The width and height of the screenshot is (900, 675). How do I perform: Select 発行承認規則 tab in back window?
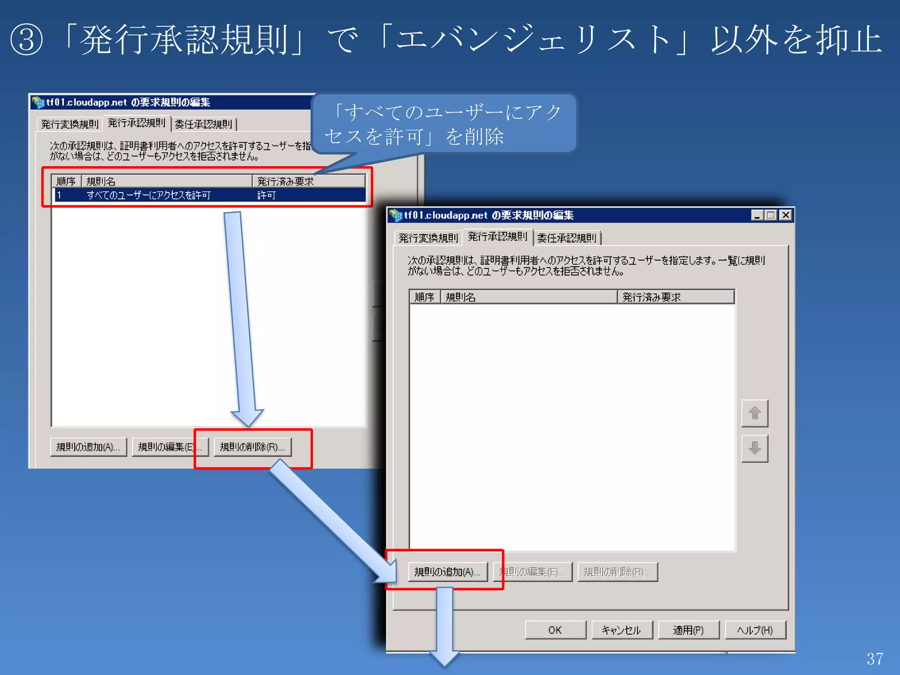pos(137,123)
